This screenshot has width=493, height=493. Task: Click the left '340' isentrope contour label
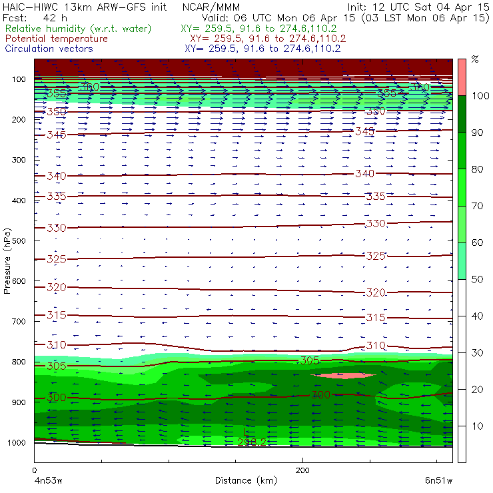(57, 176)
